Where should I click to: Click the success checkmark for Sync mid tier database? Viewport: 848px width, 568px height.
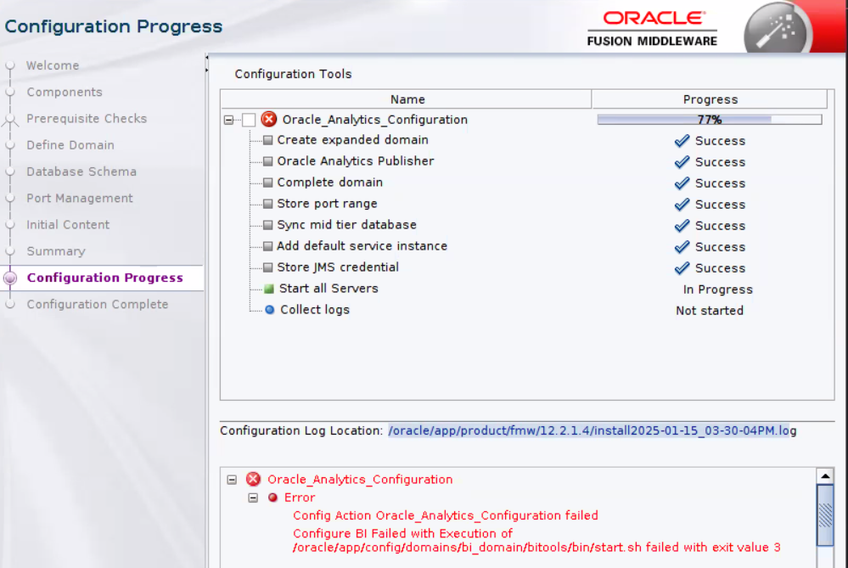coord(682,225)
